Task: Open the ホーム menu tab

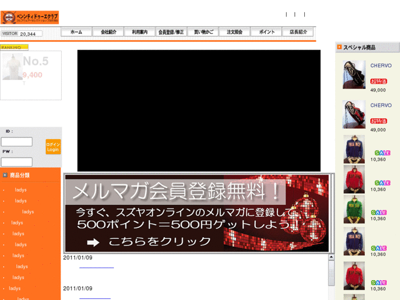Action: [x=76, y=32]
